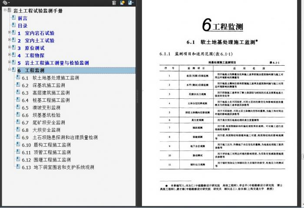Click the bookmark icon beside 前言
The width and height of the screenshot is (304, 208).
pyautogui.click(x=13, y=18)
